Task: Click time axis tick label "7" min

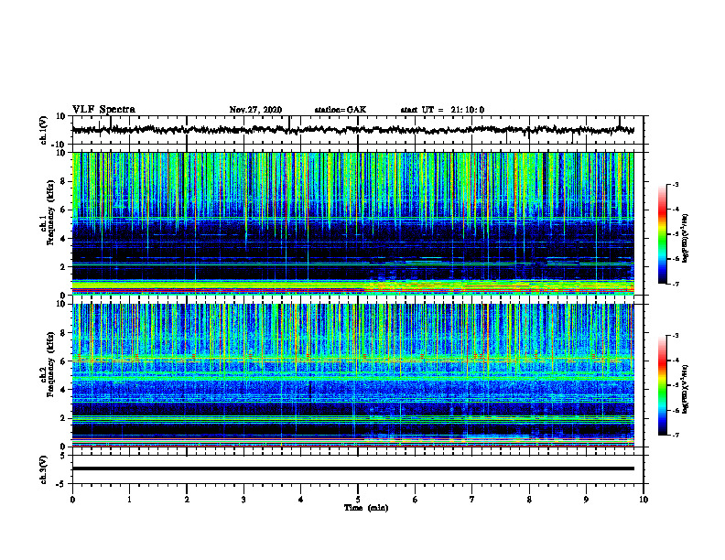Action: [x=472, y=500]
